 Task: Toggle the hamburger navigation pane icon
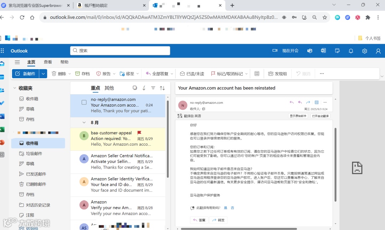coord(17,62)
